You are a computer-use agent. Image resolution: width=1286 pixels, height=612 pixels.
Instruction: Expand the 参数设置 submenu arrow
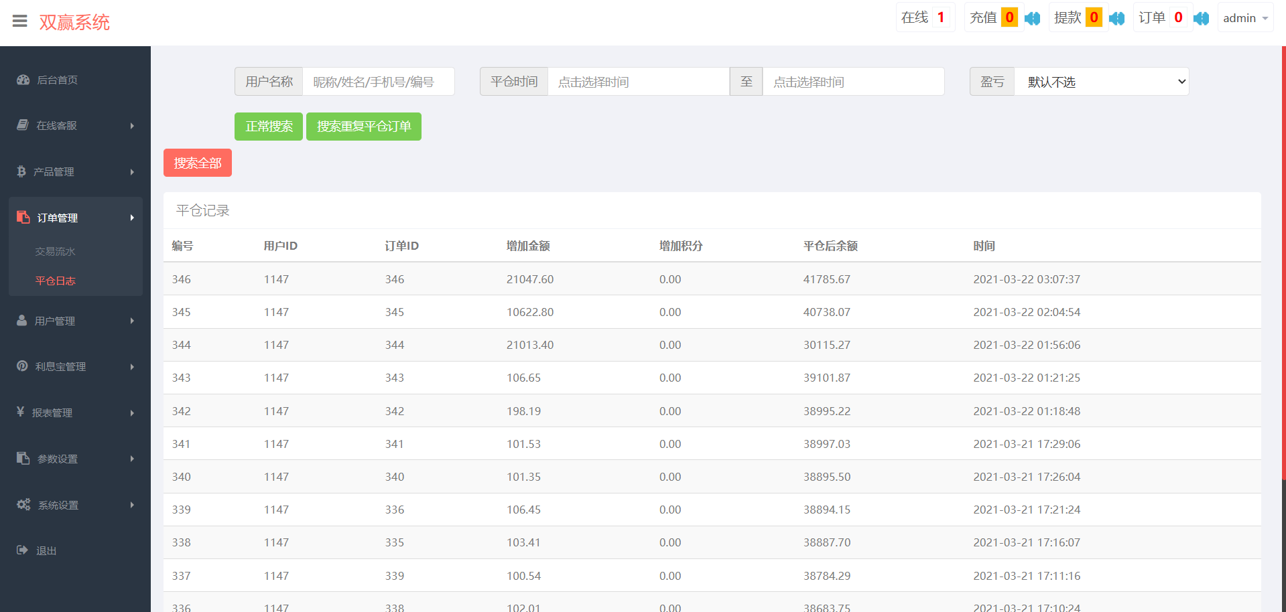[x=132, y=459]
